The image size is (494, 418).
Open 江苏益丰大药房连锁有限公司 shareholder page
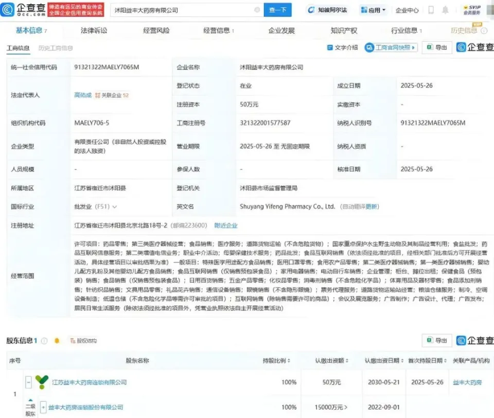pyautogui.click(x=89, y=382)
